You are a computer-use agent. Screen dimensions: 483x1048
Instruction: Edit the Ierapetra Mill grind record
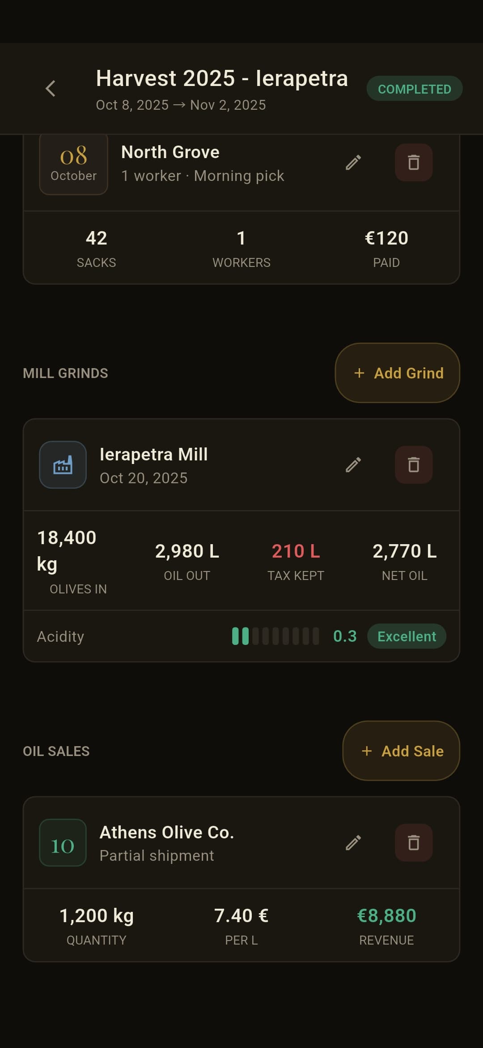(353, 465)
